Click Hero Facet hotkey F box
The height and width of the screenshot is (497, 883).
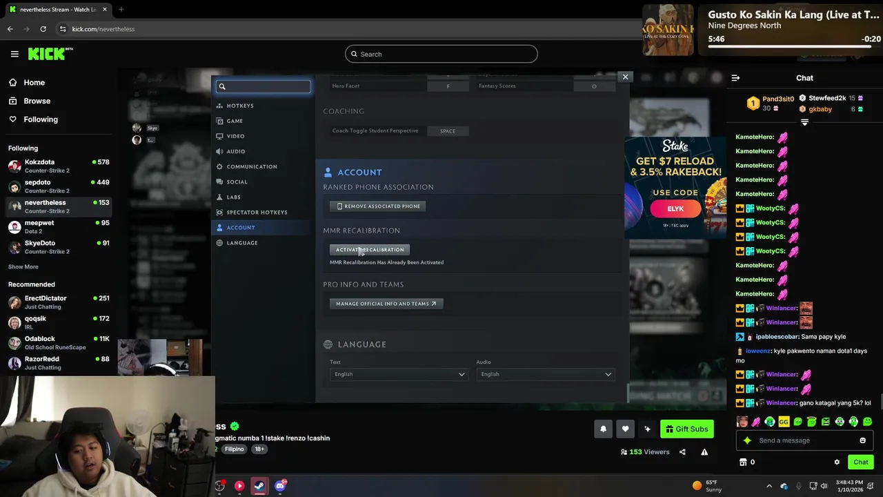point(448,86)
